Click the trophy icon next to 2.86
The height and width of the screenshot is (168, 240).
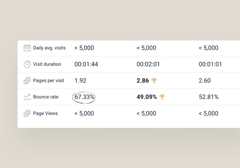pos(154,81)
